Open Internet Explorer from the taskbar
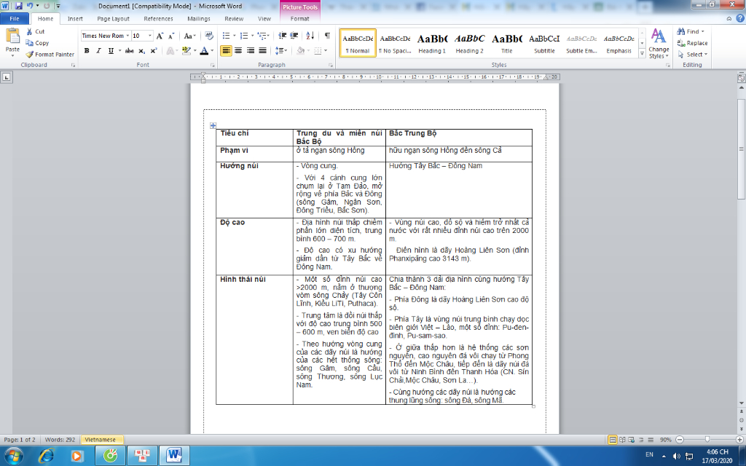 [46, 456]
